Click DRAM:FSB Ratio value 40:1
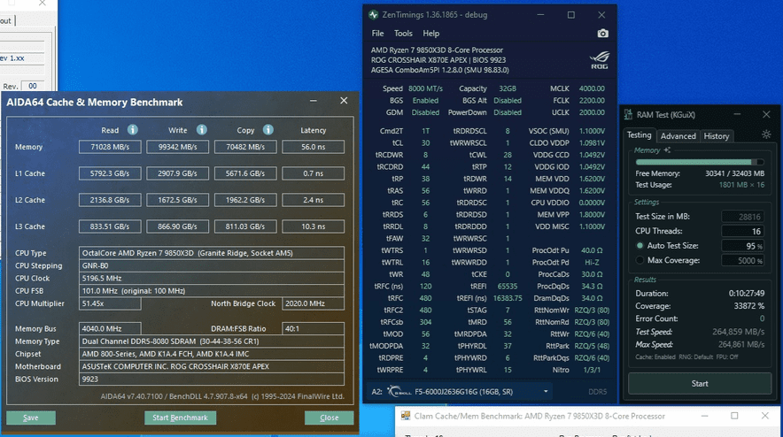The height and width of the screenshot is (437, 783). 313,328
